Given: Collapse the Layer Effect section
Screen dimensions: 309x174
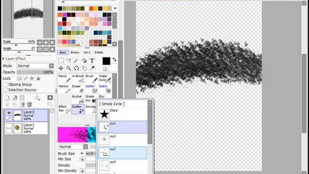Looking at the screenshot, I should point(3,58).
